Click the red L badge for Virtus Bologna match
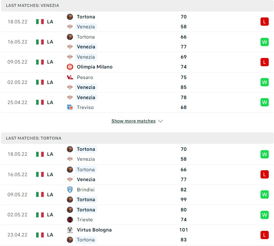Image resolution: width=274 pixels, height=246 pixels. [x=264, y=235]
